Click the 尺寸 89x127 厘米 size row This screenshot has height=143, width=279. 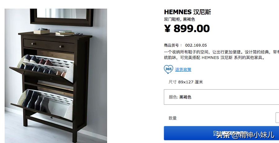[186, 82]
